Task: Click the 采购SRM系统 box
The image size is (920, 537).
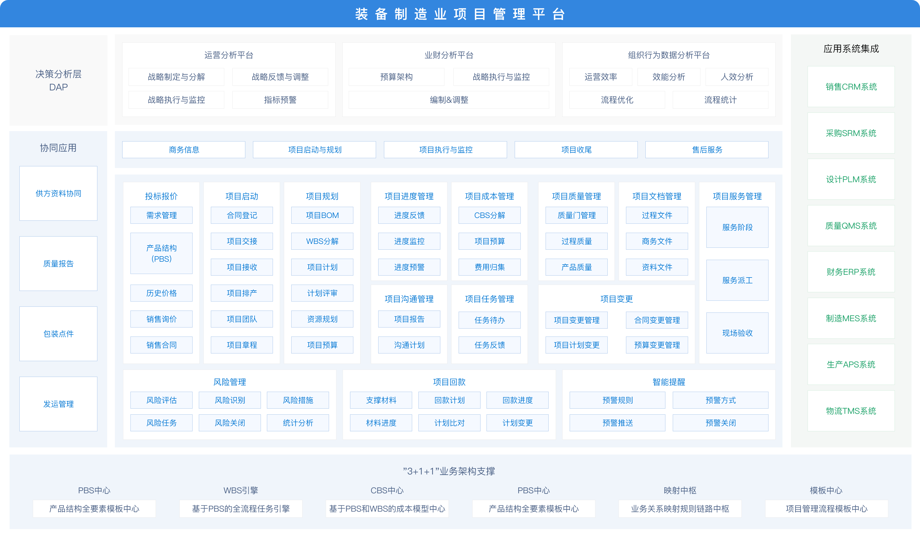Action: (x=851, y=133)
